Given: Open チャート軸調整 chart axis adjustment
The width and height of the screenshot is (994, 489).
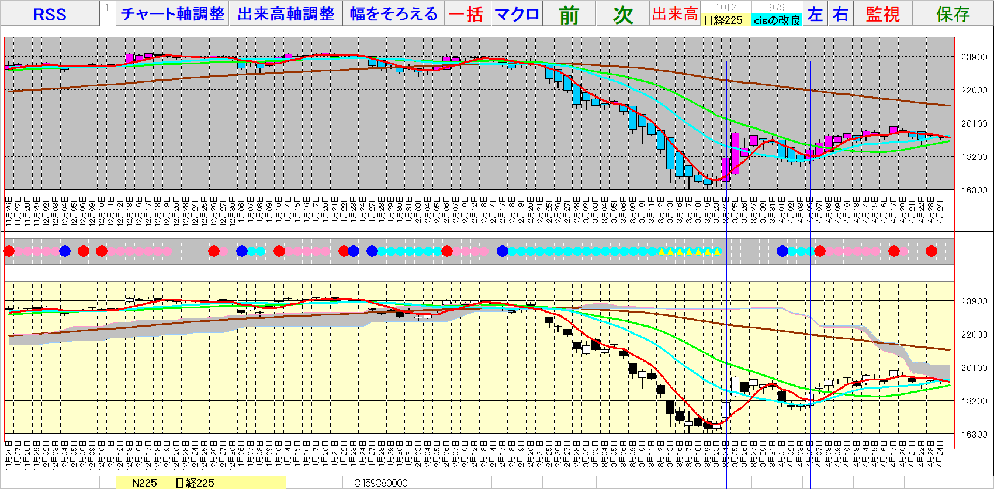Looking at the screenshot, I should tap(172, 14).
